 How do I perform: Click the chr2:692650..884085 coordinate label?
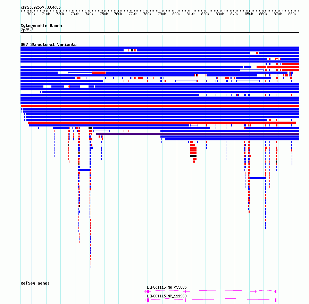pos(41,8)
